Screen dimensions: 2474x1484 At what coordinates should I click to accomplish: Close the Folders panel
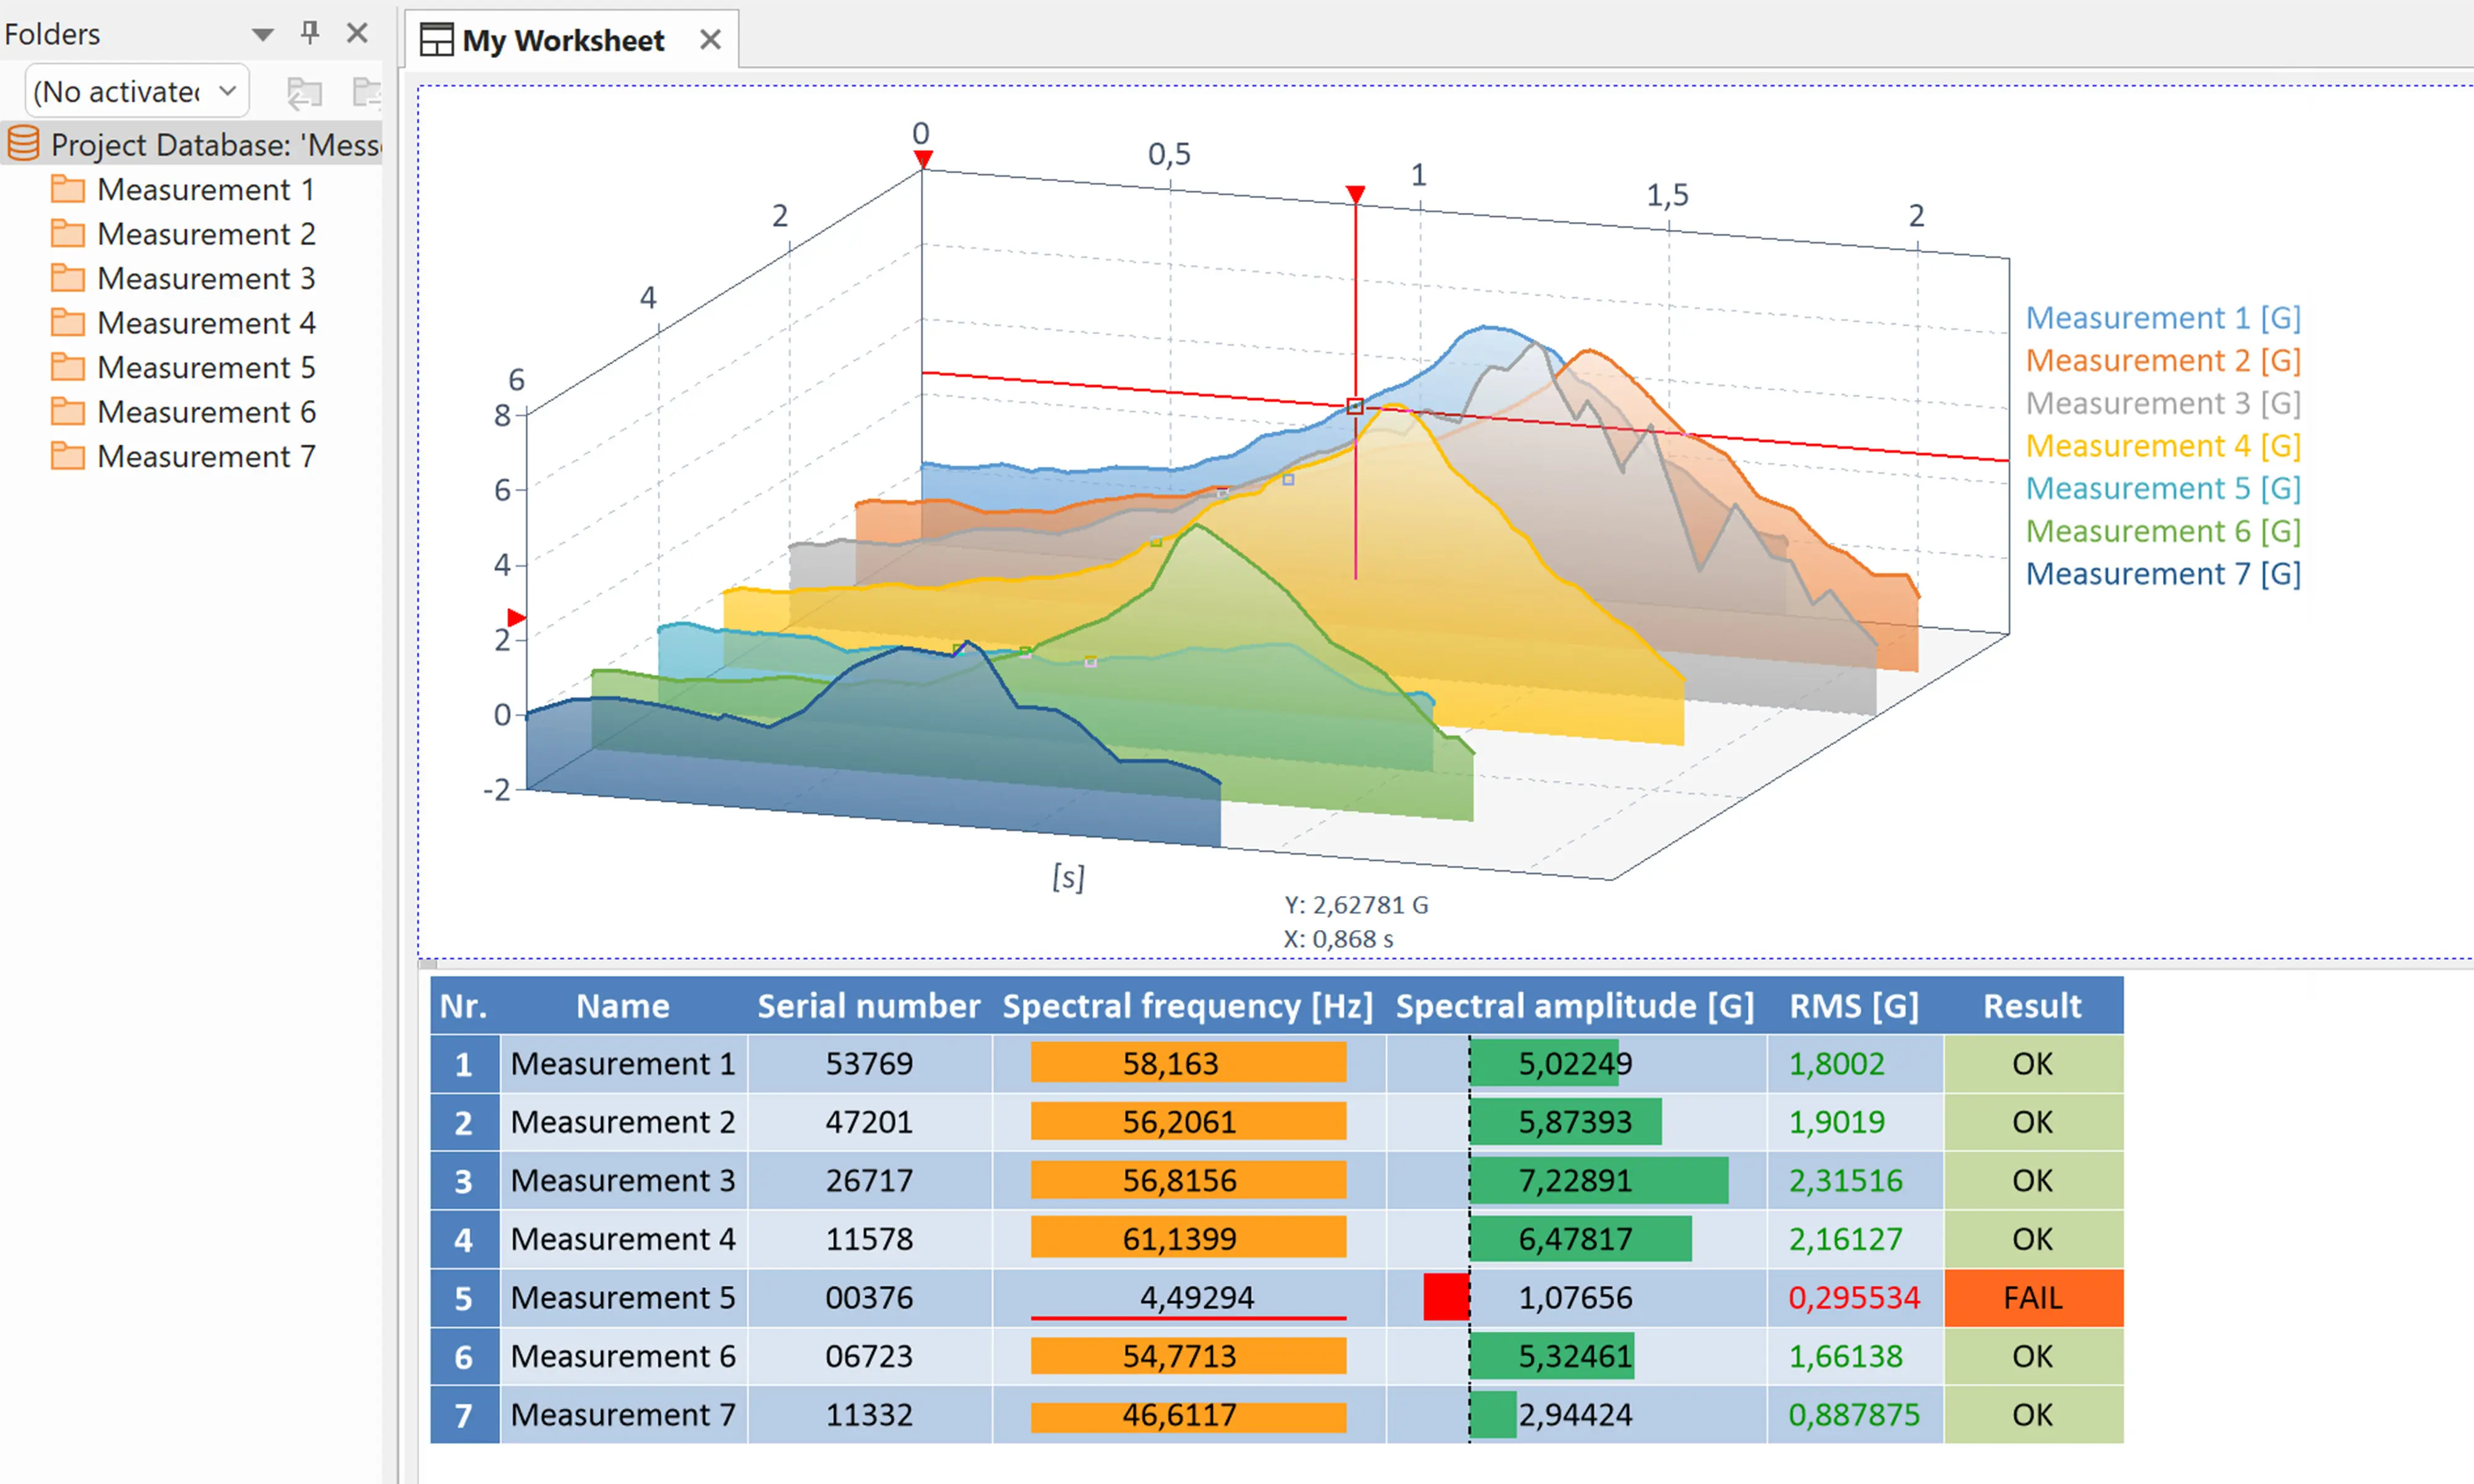click(357, 33)
